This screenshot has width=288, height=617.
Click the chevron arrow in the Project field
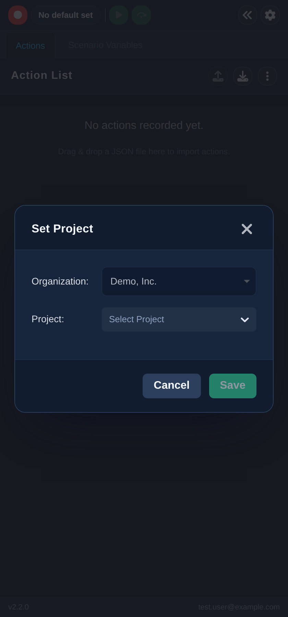tap(245, 320)
